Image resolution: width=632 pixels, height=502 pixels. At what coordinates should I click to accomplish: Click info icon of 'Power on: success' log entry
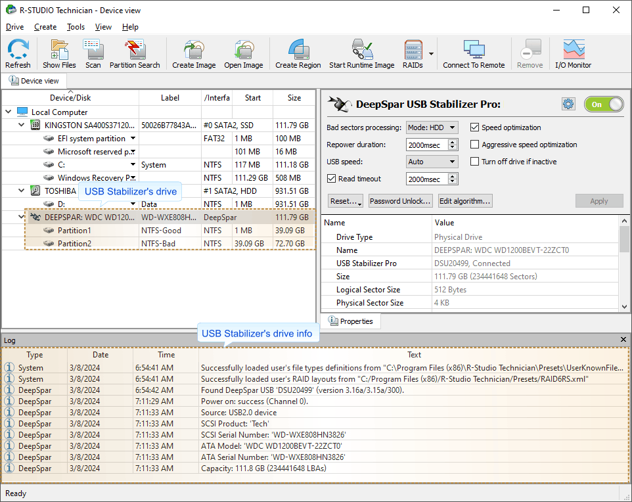[x=9, y=401]
